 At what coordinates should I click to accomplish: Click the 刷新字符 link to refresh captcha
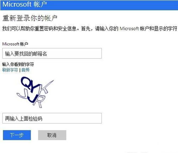[10, 70]
